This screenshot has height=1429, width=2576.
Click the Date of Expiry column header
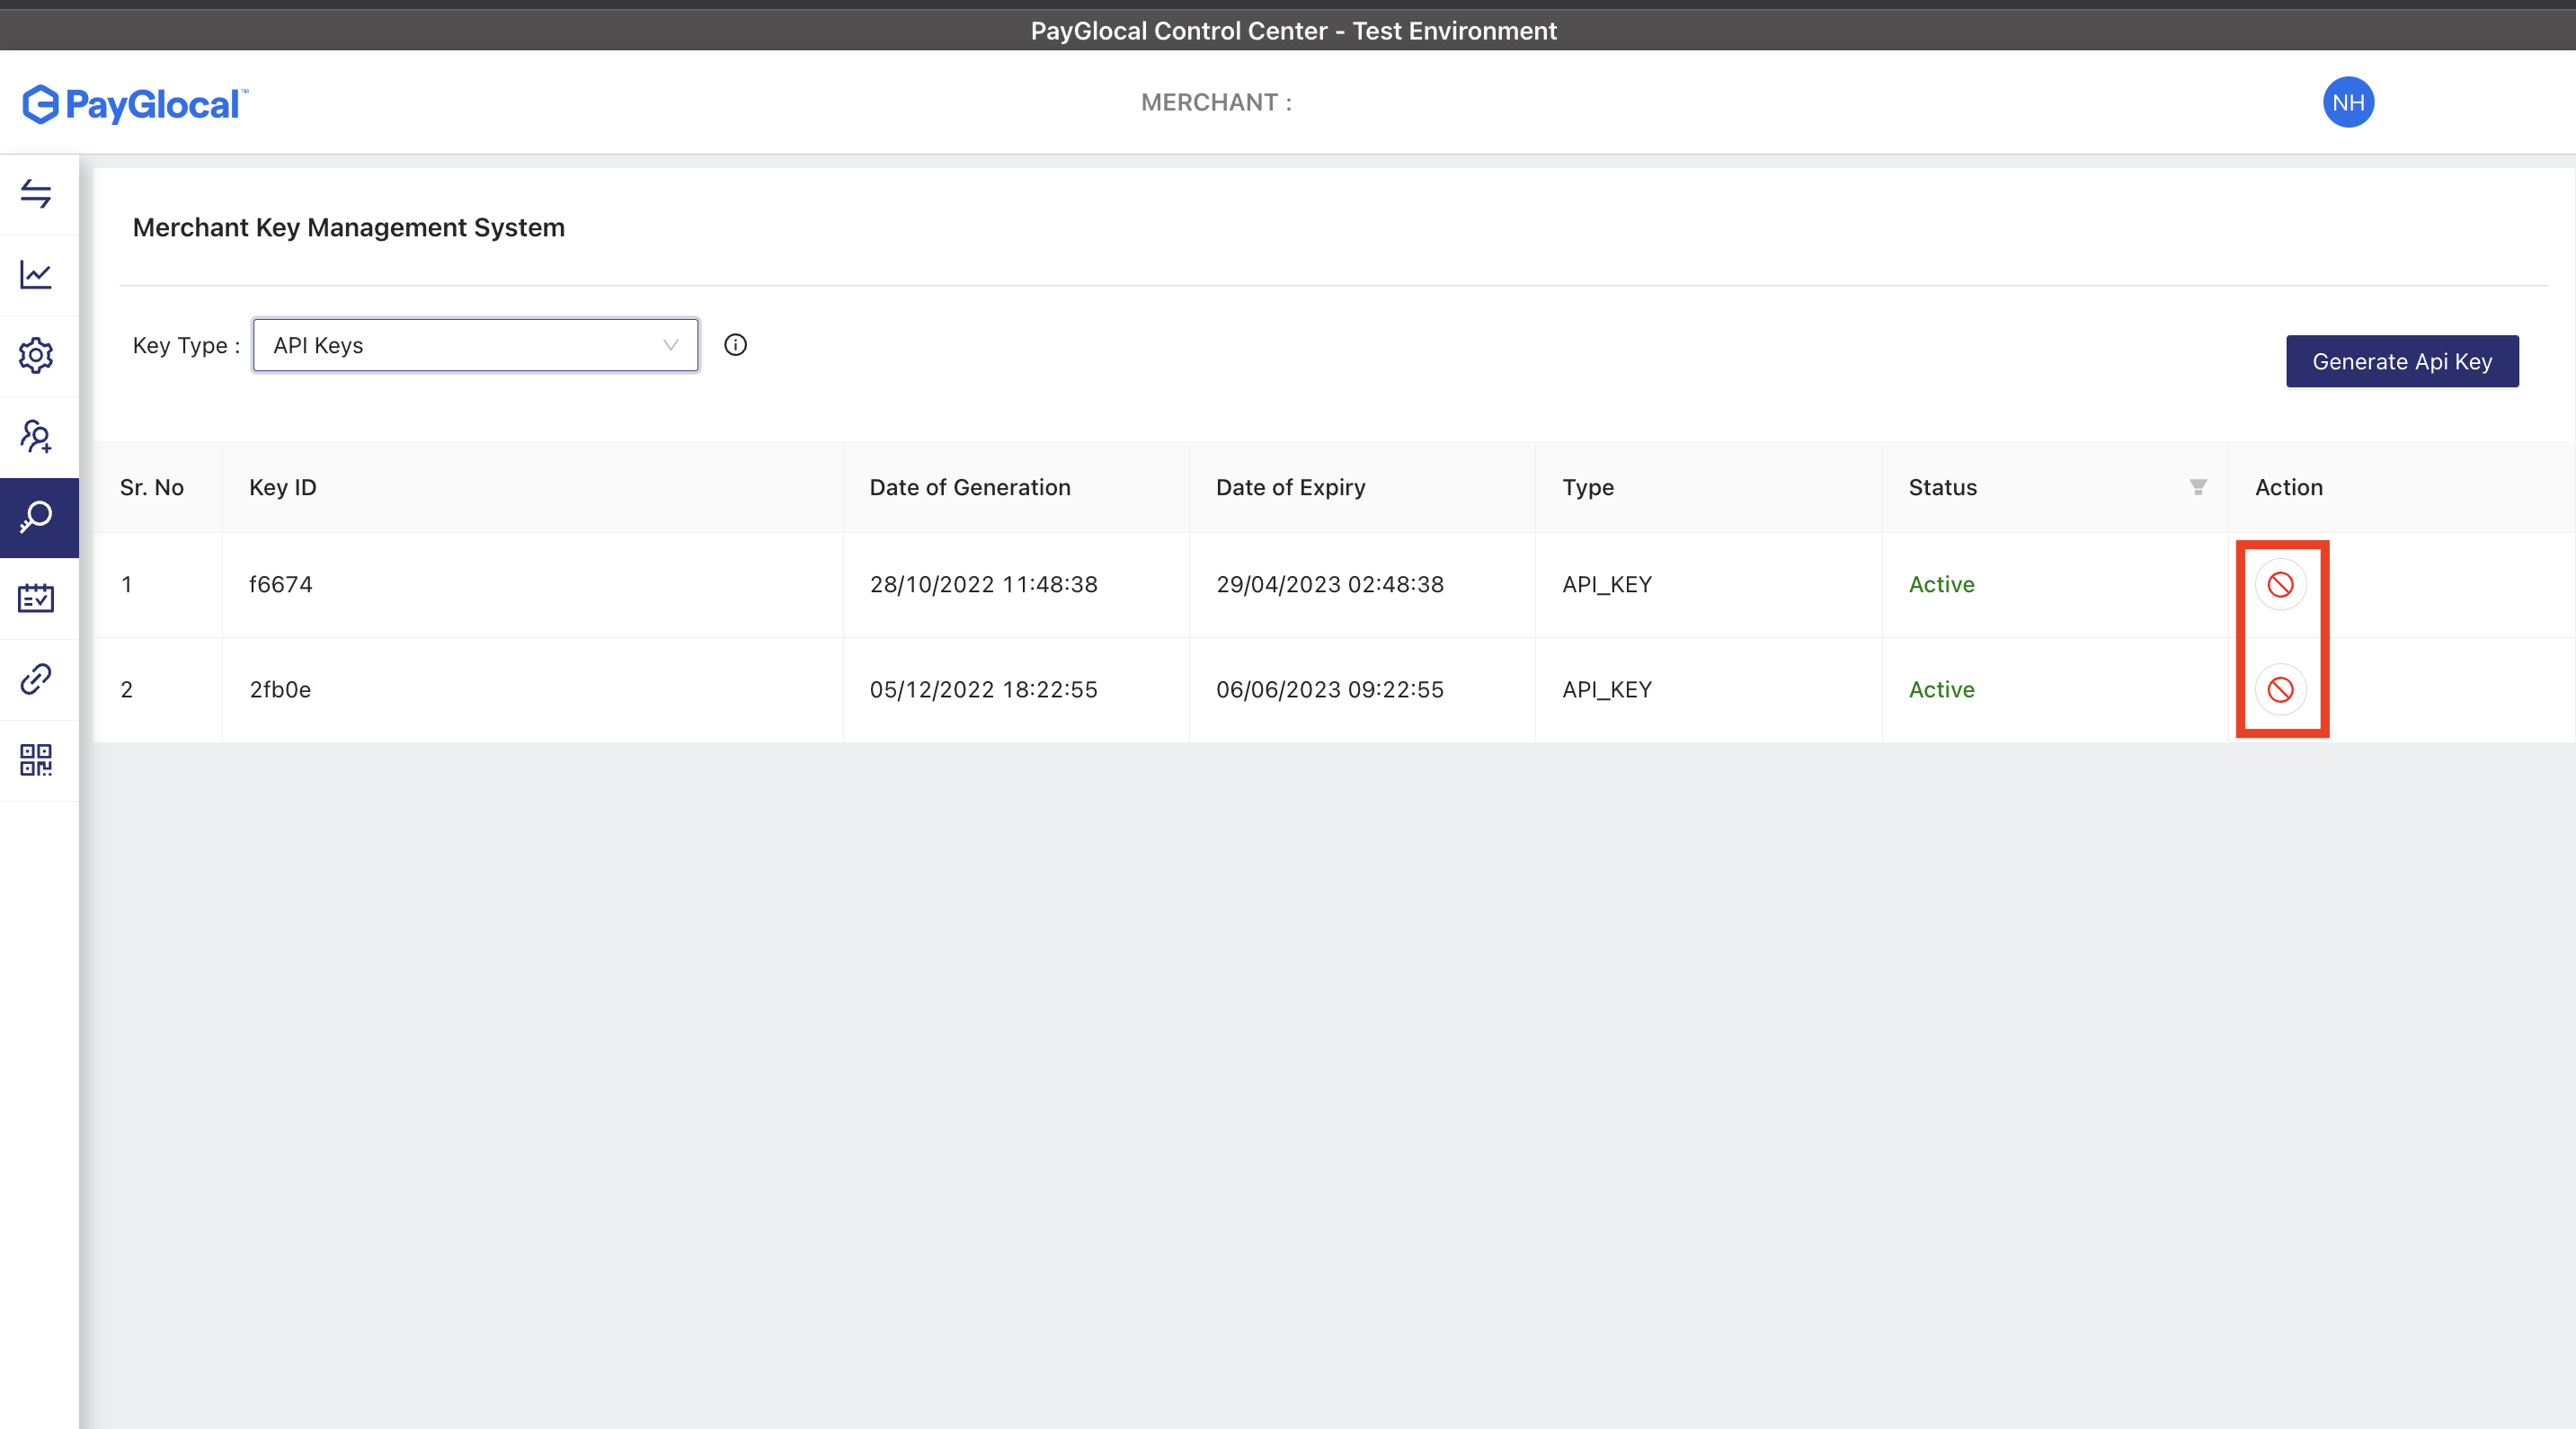1290,487
